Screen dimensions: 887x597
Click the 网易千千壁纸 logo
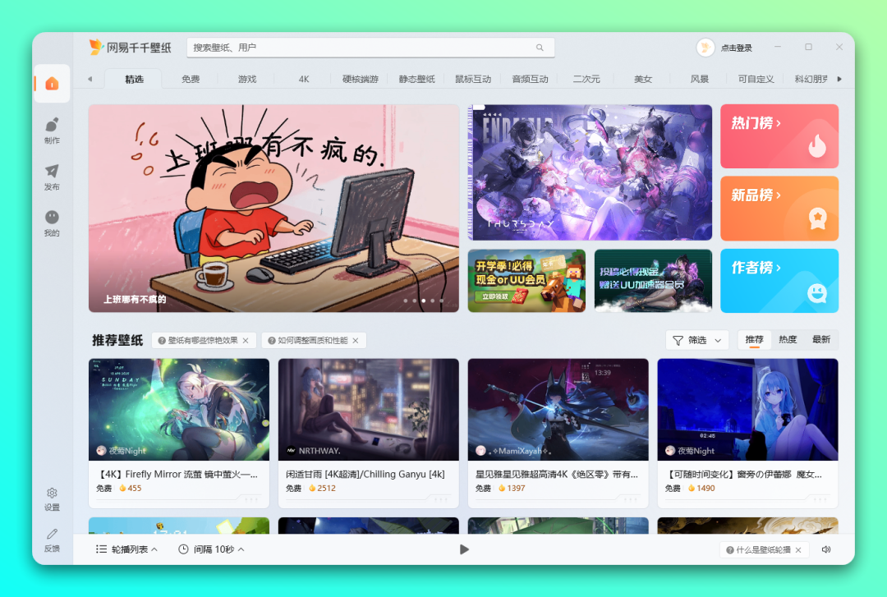(x=130, y=48)
